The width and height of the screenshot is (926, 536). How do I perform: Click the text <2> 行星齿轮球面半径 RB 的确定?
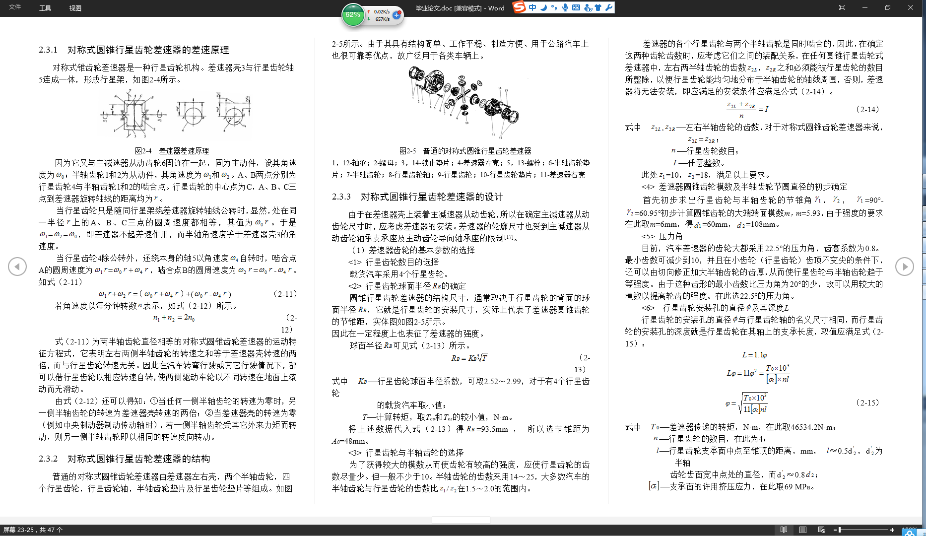point(407,286)
